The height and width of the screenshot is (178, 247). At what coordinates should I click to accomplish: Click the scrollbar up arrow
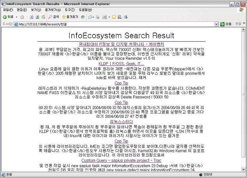pyautogui.click(x=243, y=29)
